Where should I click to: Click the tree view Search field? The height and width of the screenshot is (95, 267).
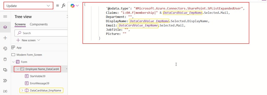41,33
